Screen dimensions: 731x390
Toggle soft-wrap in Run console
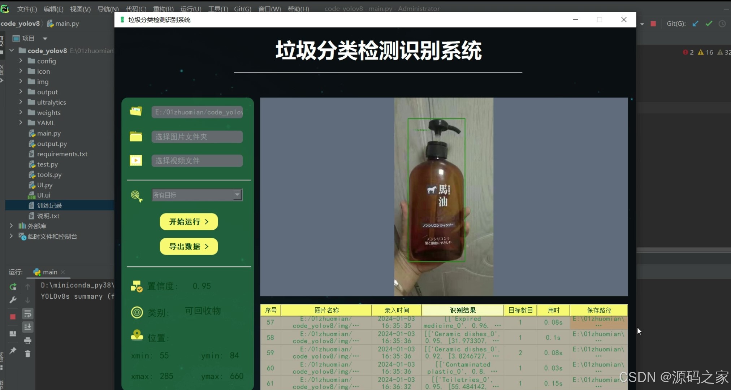point(28,313)
